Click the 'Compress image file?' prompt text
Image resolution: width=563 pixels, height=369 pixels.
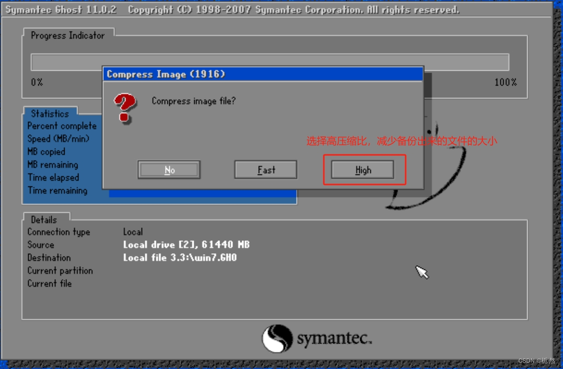(x=194, y=101)
